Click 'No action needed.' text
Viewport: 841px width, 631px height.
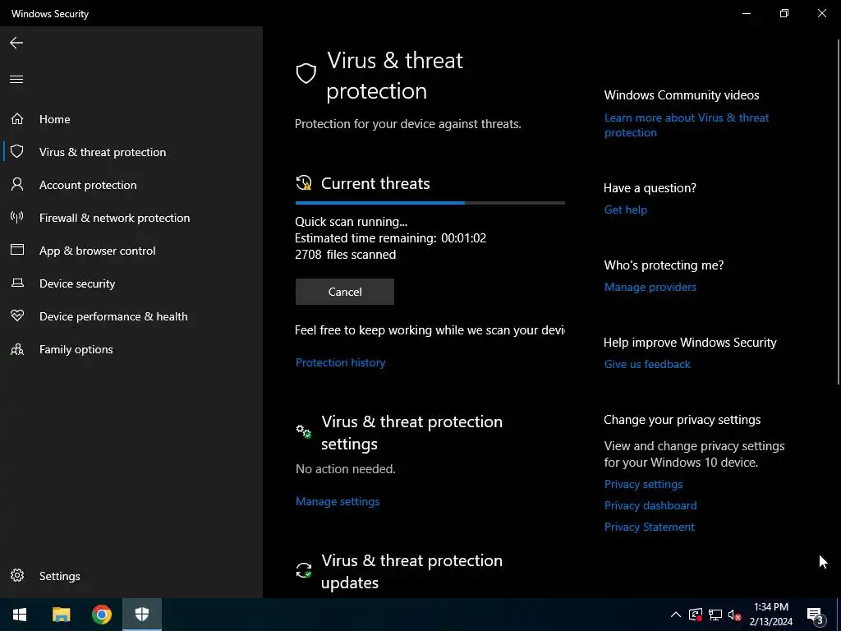[x=346, y=469]
